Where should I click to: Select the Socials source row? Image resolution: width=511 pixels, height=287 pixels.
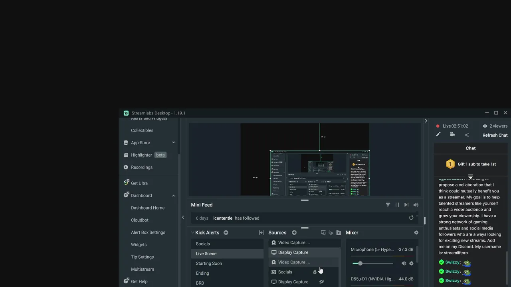(304, 272)
